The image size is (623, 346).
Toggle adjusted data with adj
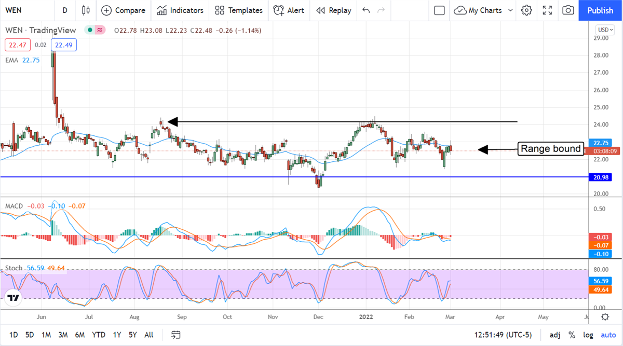(x=555, y=335)
